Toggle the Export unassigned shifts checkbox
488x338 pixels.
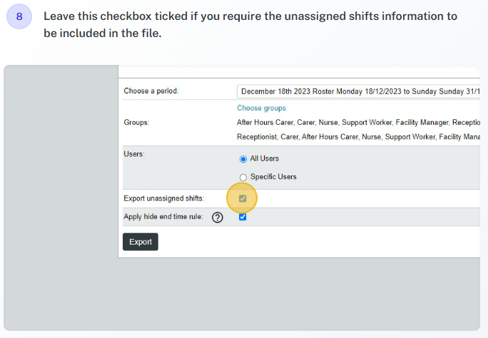(x=243, y=198)
